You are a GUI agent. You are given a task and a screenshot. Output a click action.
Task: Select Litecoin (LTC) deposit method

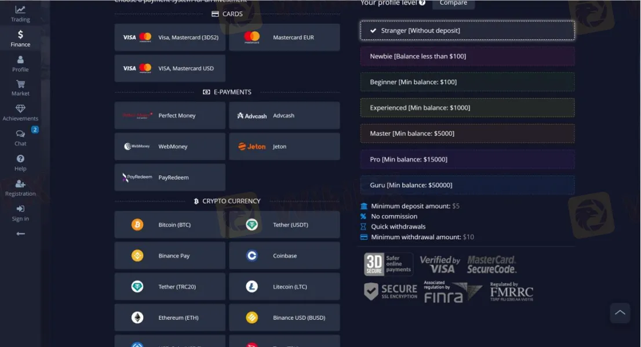(x=284, y=287)
